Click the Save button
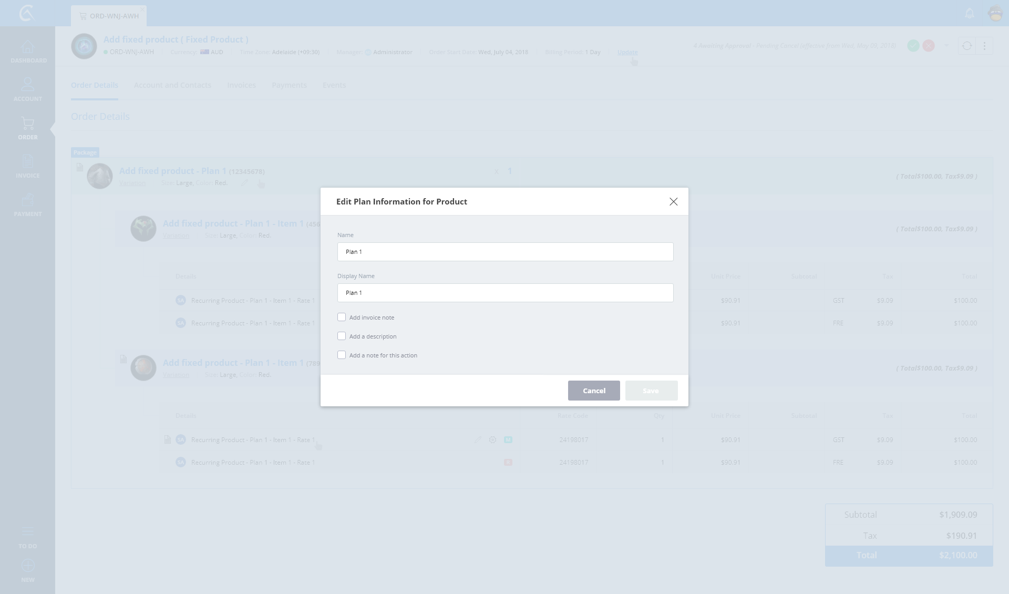This screenshot has width=1009, height=594. pos(651,391)
